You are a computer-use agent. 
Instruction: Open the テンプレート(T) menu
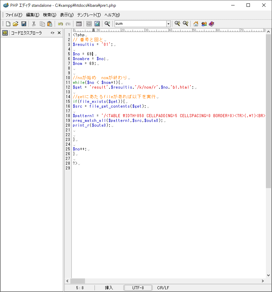(x=89, y=15)
